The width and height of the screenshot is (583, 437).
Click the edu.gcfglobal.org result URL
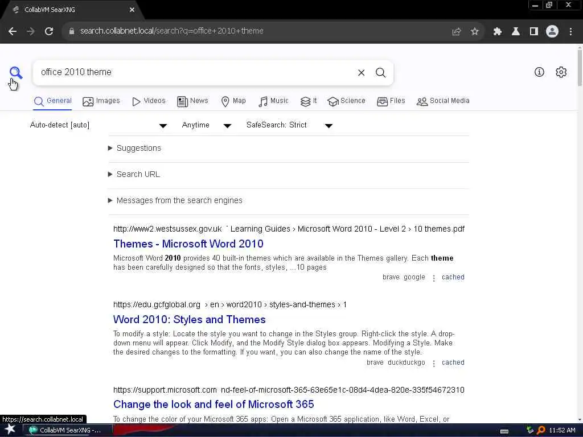(x=230, y=305)
